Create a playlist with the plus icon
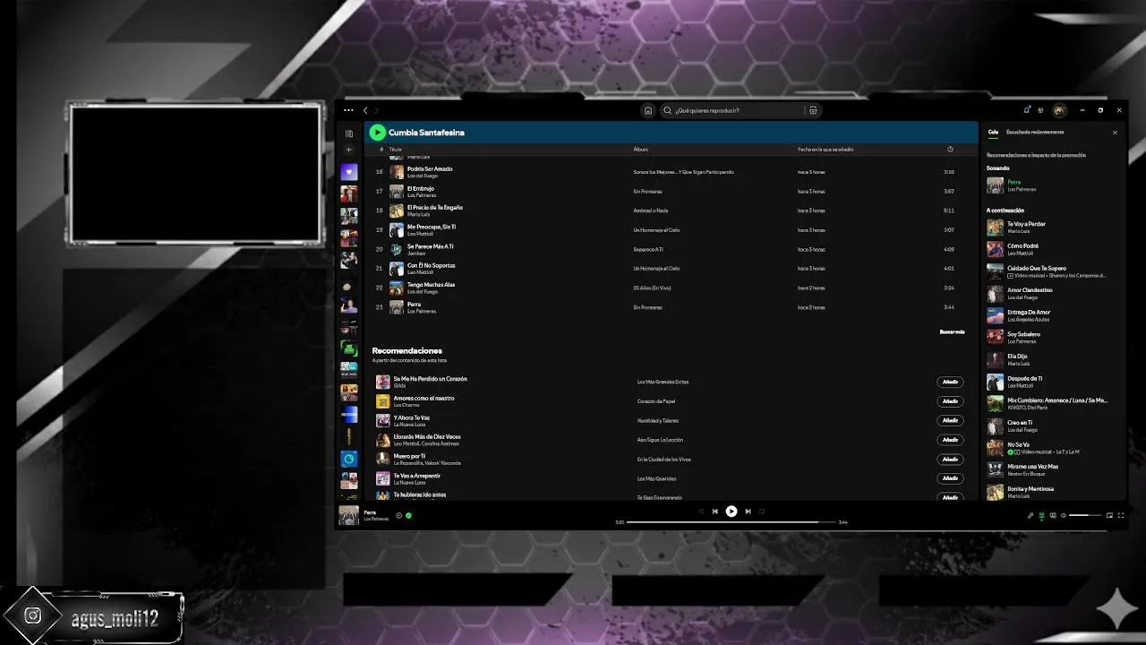The width and height of the screenshot is (1146, 645). pos(349,150)
